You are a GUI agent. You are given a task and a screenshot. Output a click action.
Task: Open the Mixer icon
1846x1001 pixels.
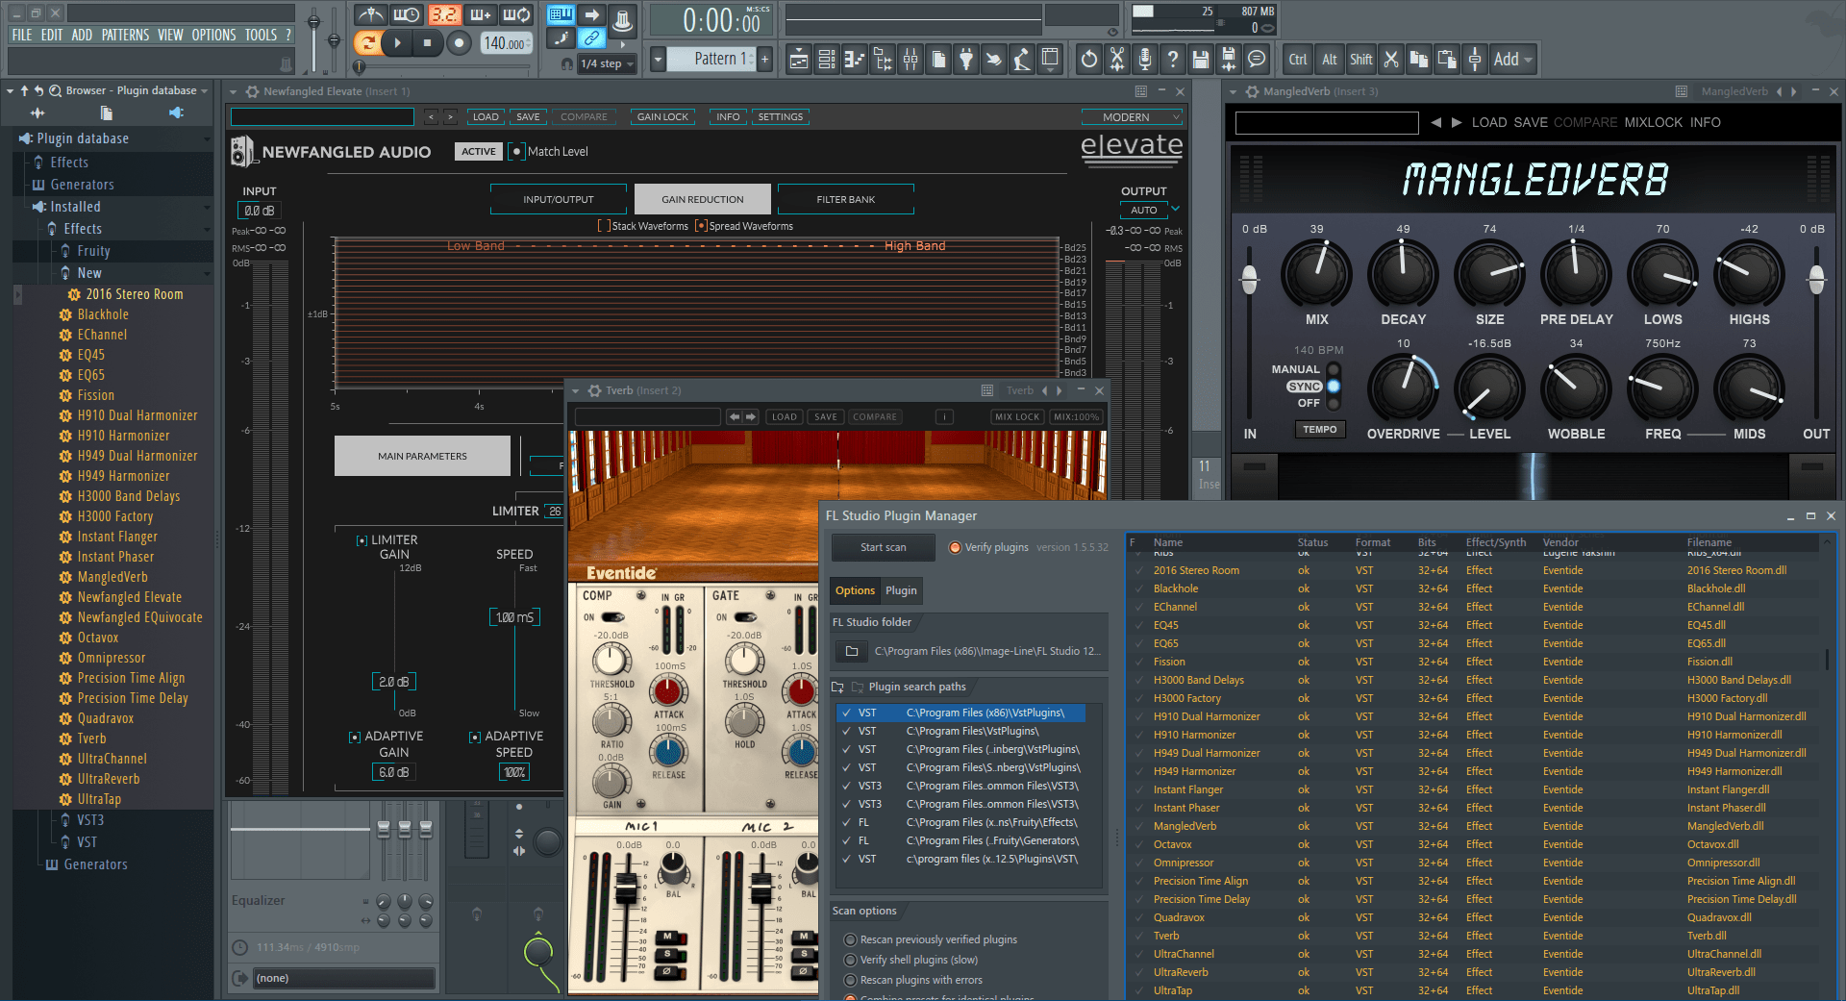[x=910, y=60]
